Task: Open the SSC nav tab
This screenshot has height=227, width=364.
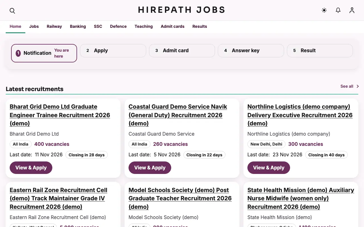Action: tap(98, 26)
